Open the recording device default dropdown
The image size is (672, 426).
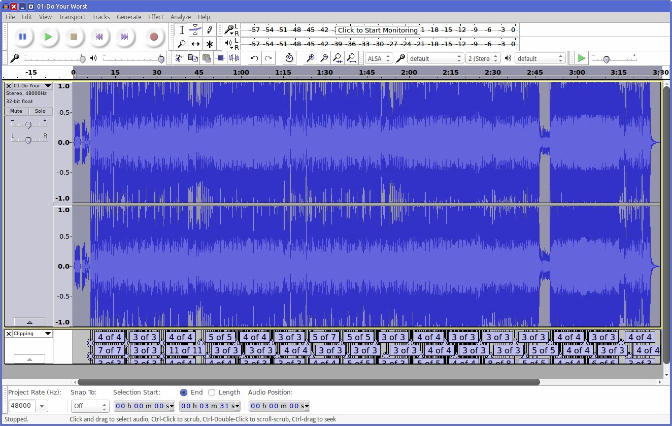[x=435, y=58]
